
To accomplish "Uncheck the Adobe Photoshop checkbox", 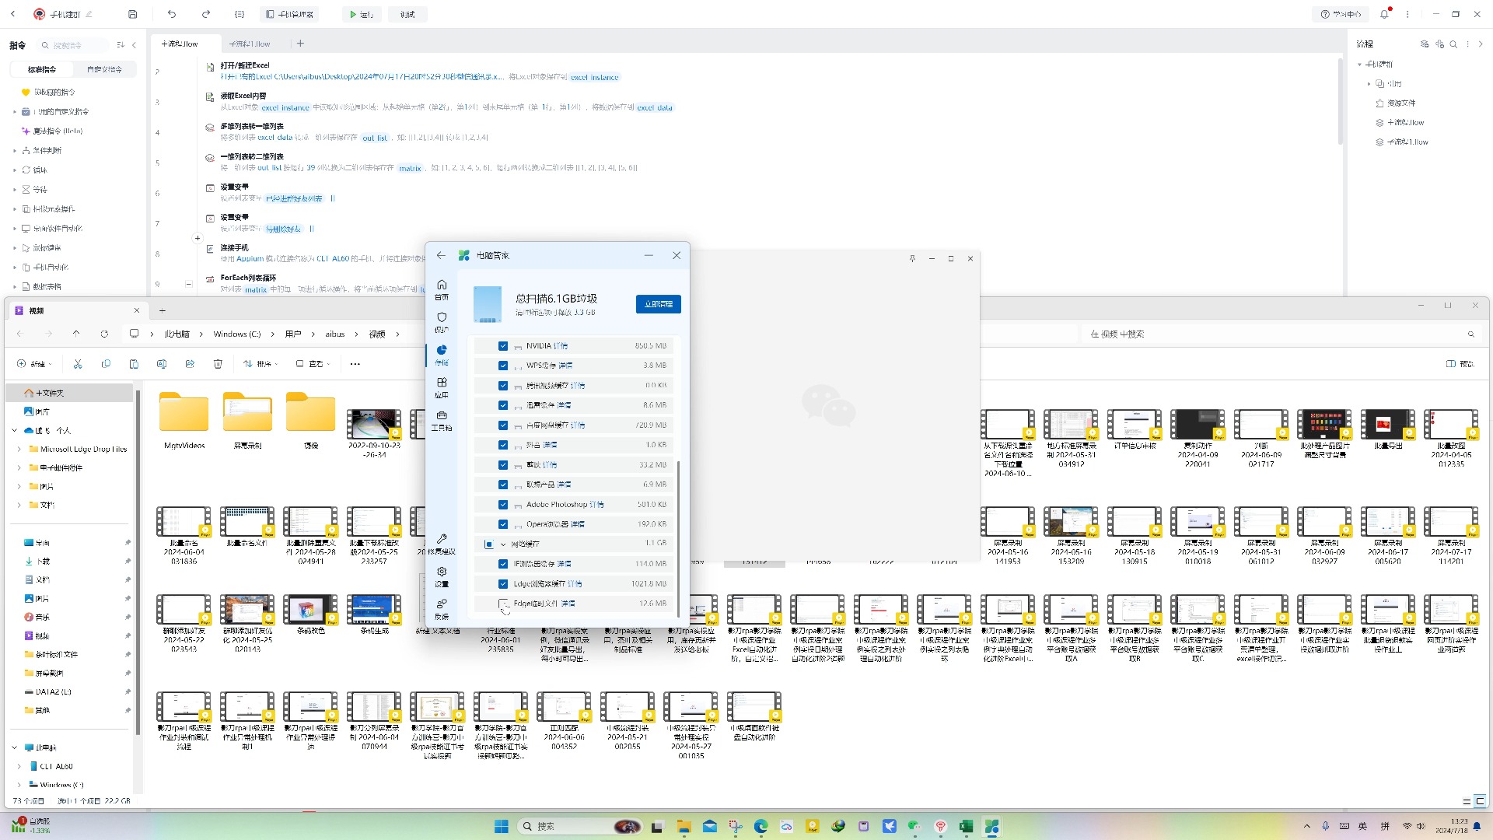I will point(503,505).
